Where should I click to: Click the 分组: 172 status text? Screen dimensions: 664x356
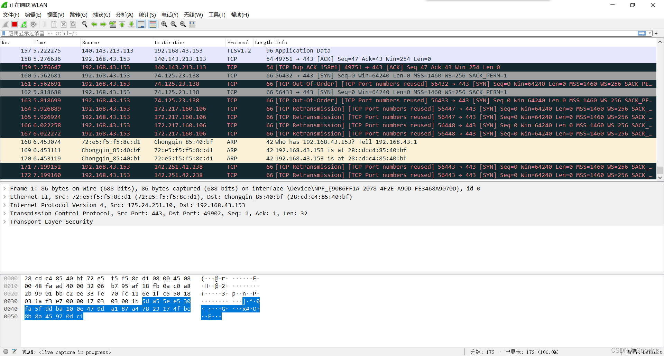[482, 352]
